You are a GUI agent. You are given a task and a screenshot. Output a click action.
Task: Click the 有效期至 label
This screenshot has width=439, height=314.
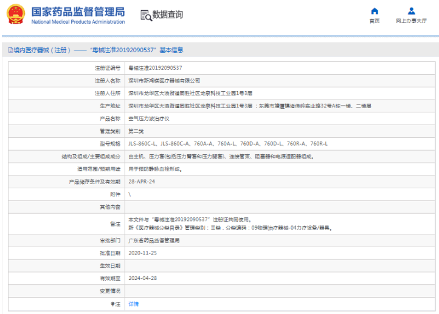110,279
